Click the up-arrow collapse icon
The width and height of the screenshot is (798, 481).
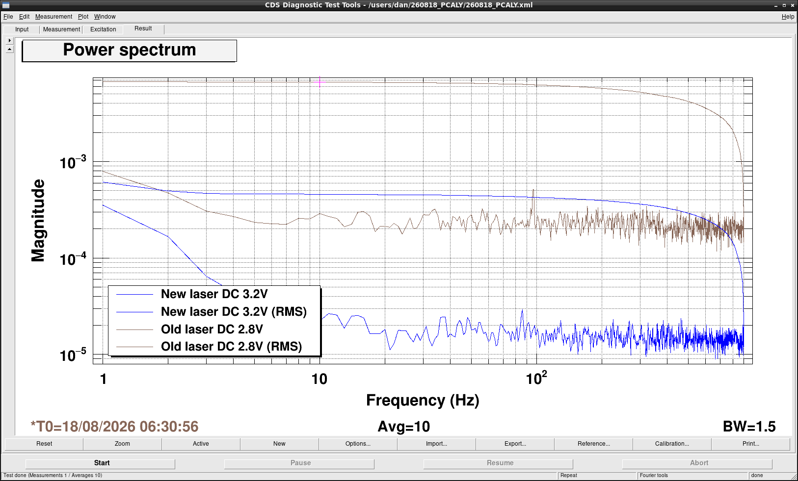9,50
